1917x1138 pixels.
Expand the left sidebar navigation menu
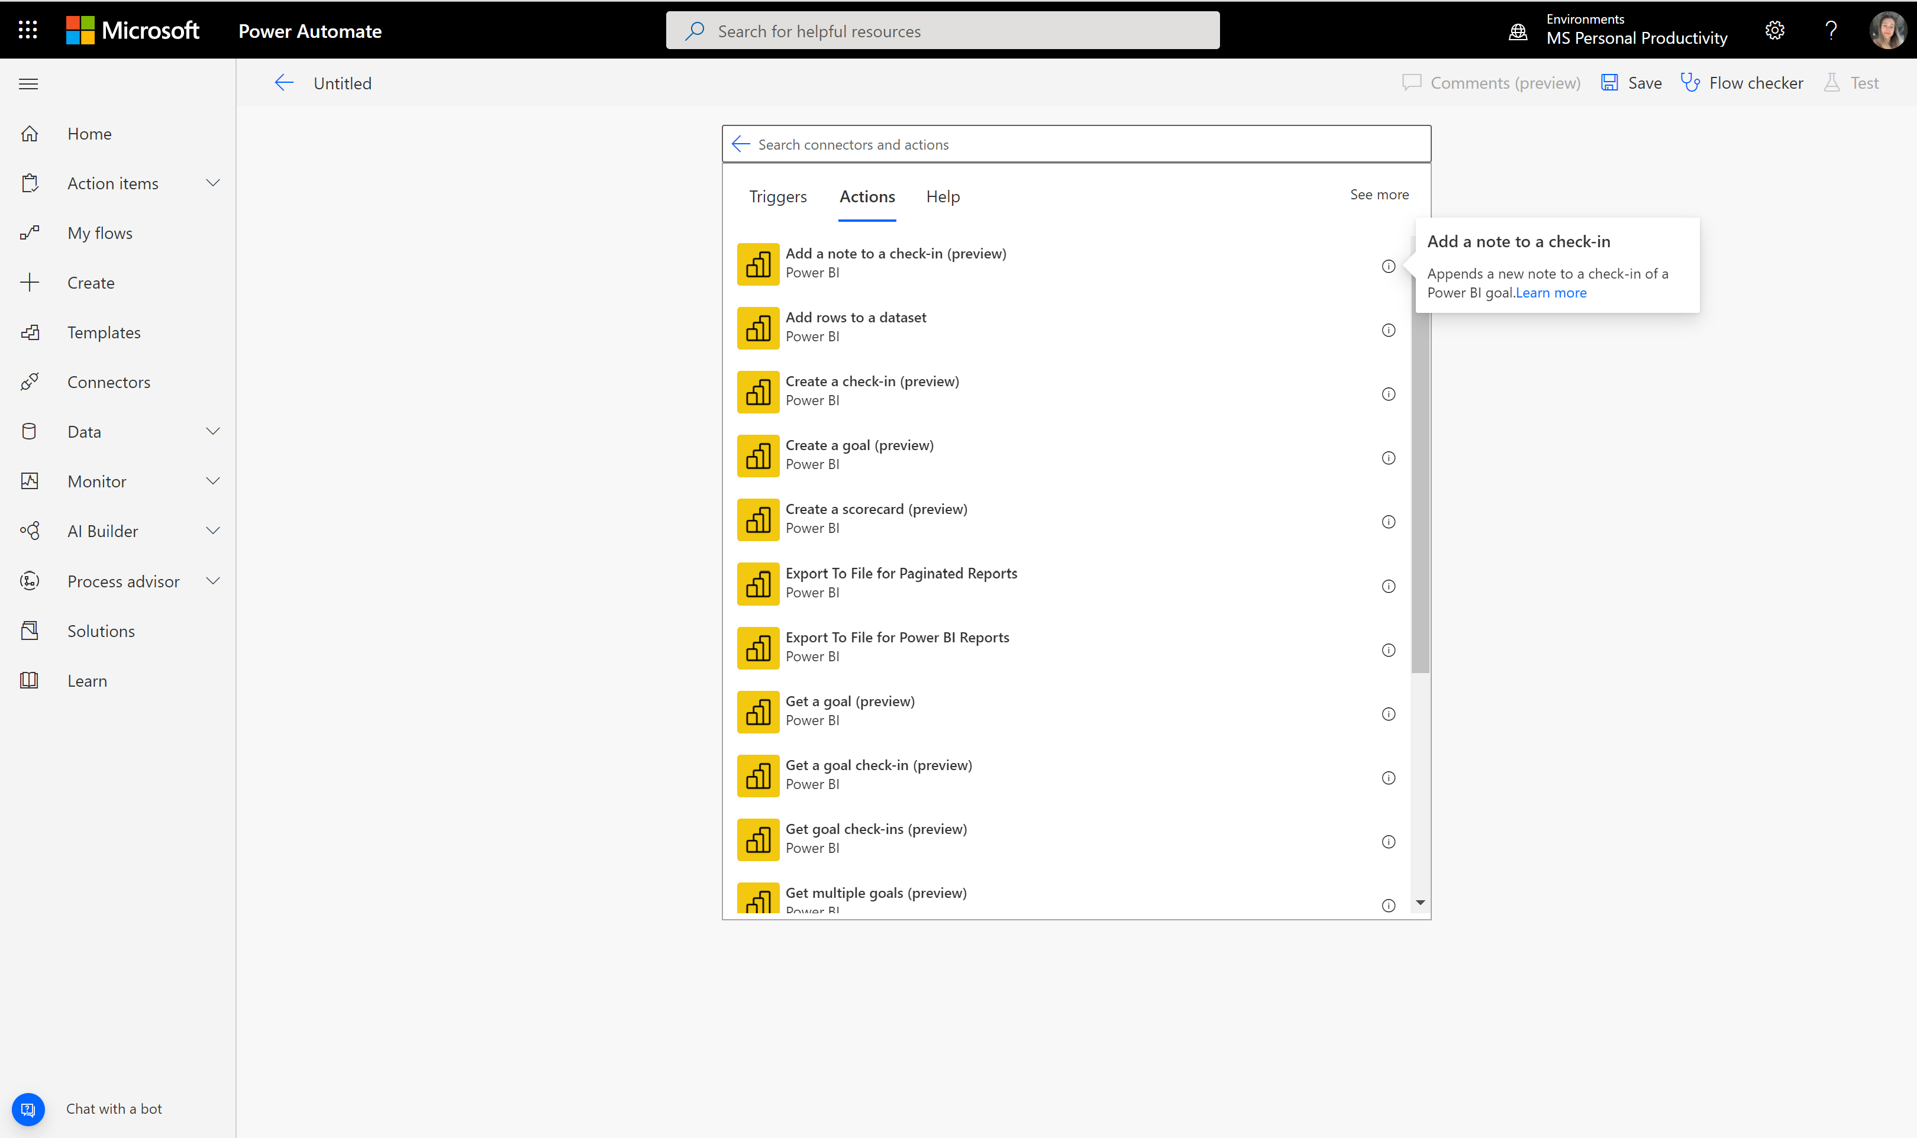[x=28, y=83]
